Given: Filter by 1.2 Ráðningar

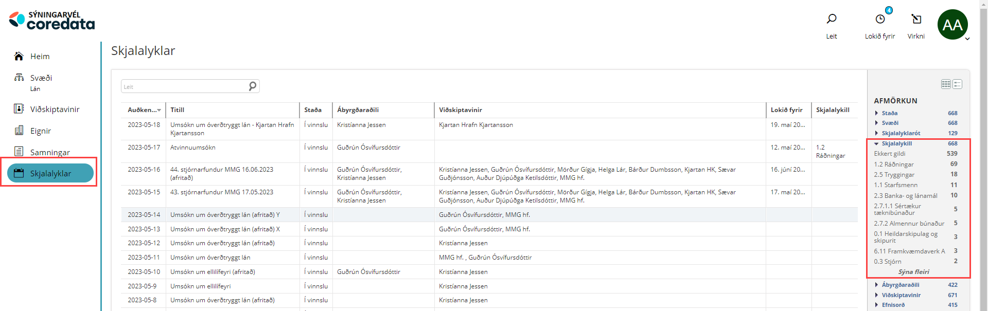Looking at the screenshot, I should [893, 164].
